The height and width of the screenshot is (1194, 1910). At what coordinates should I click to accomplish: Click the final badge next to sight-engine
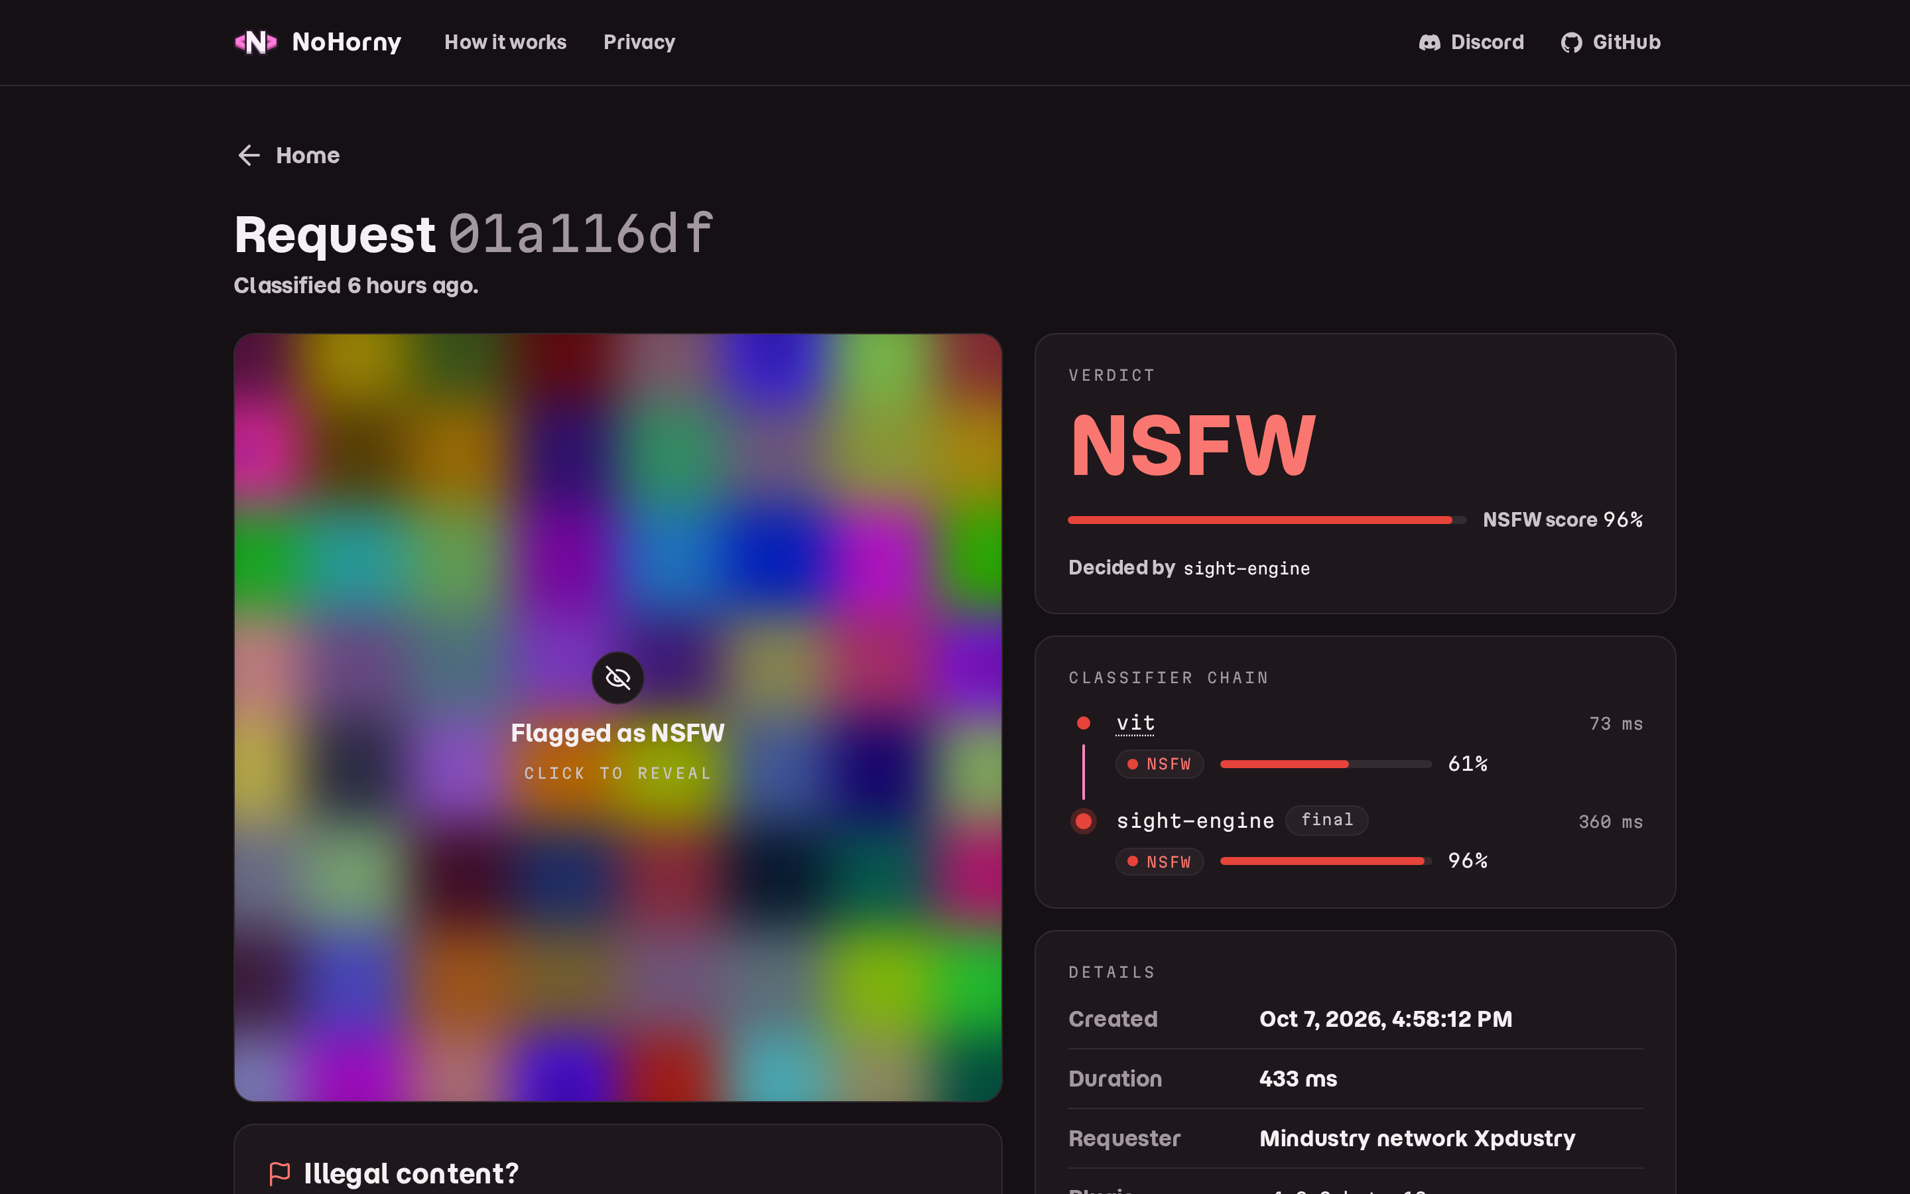point(1327,820)
